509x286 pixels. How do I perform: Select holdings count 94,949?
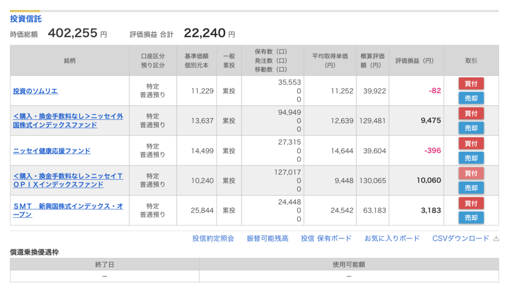click(290, 112)
